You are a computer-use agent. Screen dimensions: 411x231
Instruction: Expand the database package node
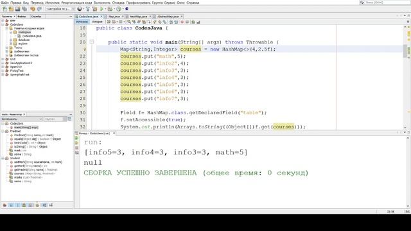point(11,40)
